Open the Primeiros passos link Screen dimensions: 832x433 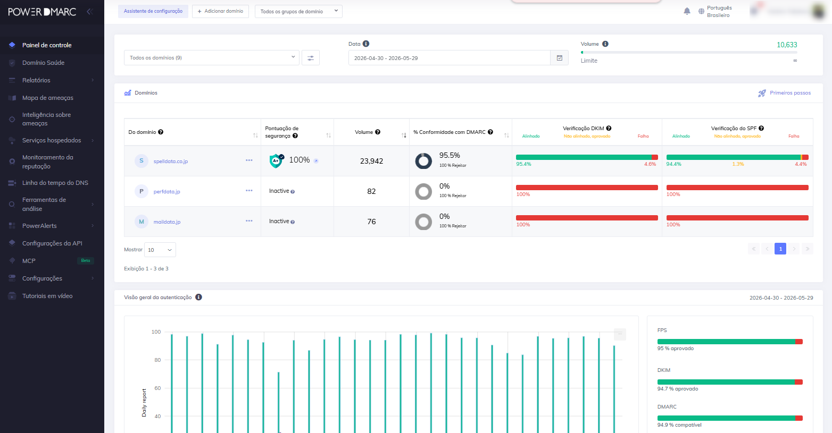tap(785, 93)
